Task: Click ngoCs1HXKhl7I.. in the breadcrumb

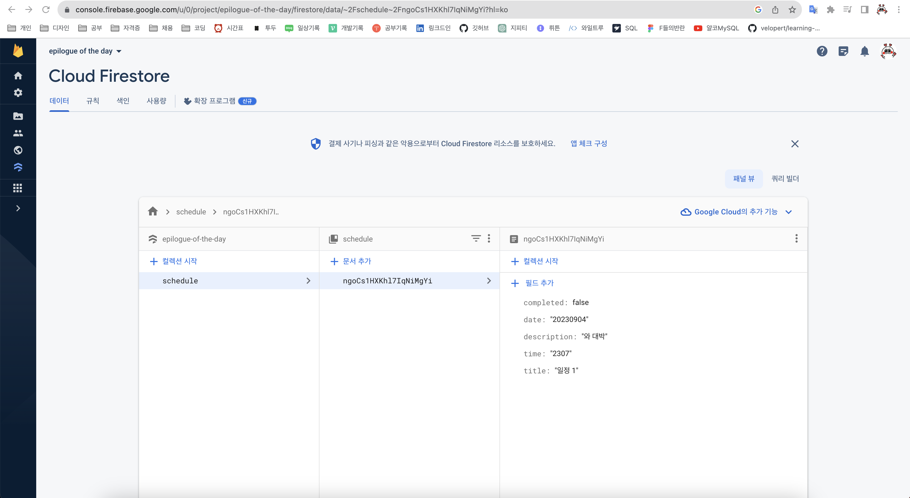Action: pyautogui.click(x=251, y=212)
